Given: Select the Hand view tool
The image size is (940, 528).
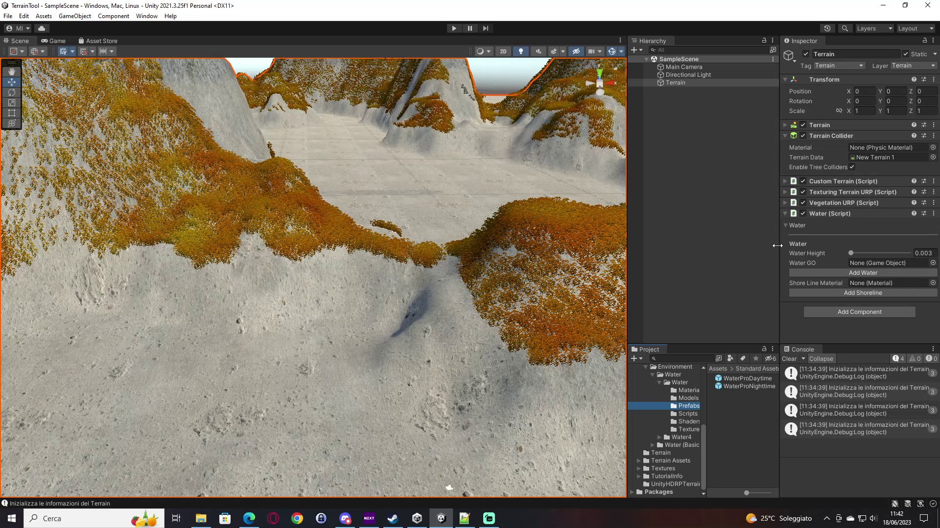Looking at the screenshot, I should pyautogui.click(x=12, y=72).
